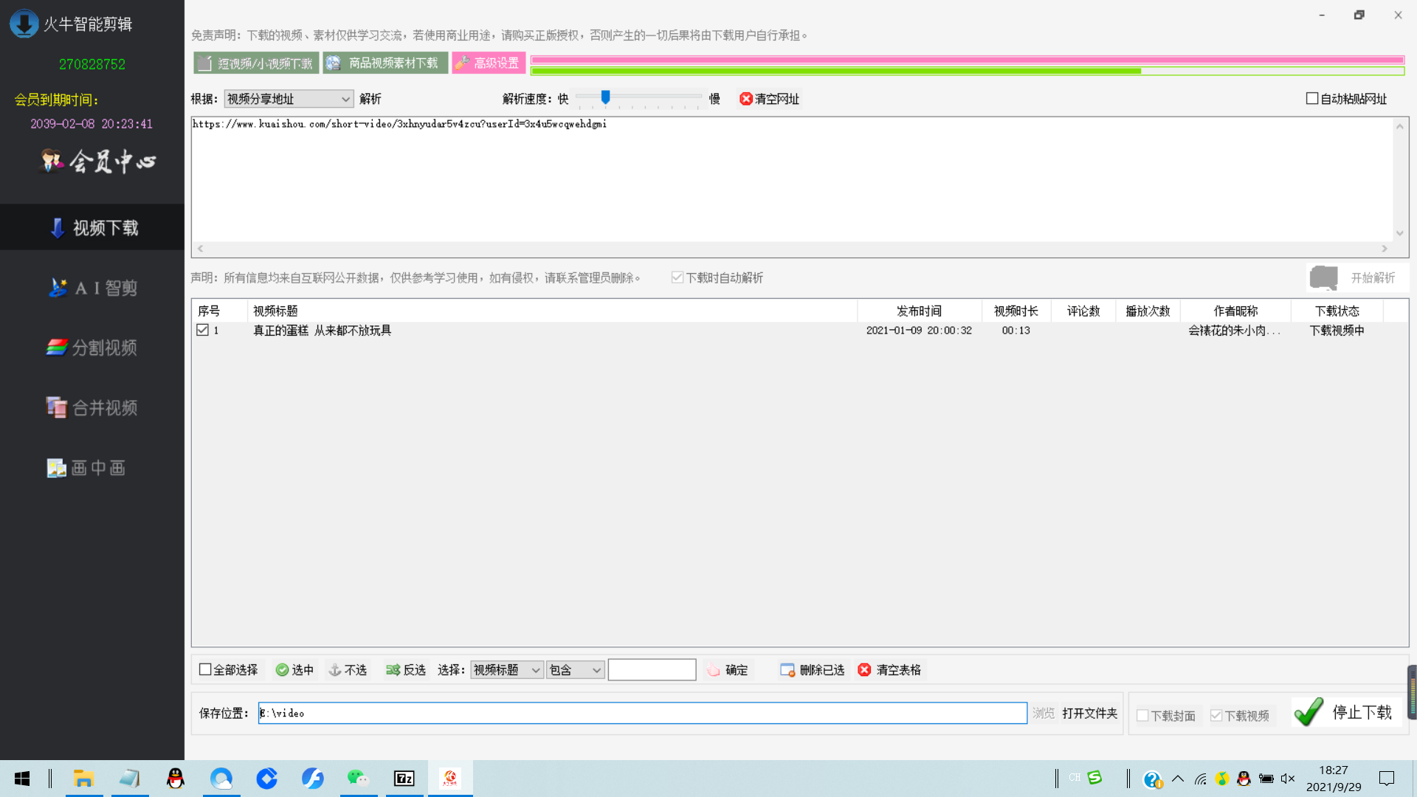The image size is (1417, 797).
Task: Click the filter keyword input field
Action: point(652,670)
